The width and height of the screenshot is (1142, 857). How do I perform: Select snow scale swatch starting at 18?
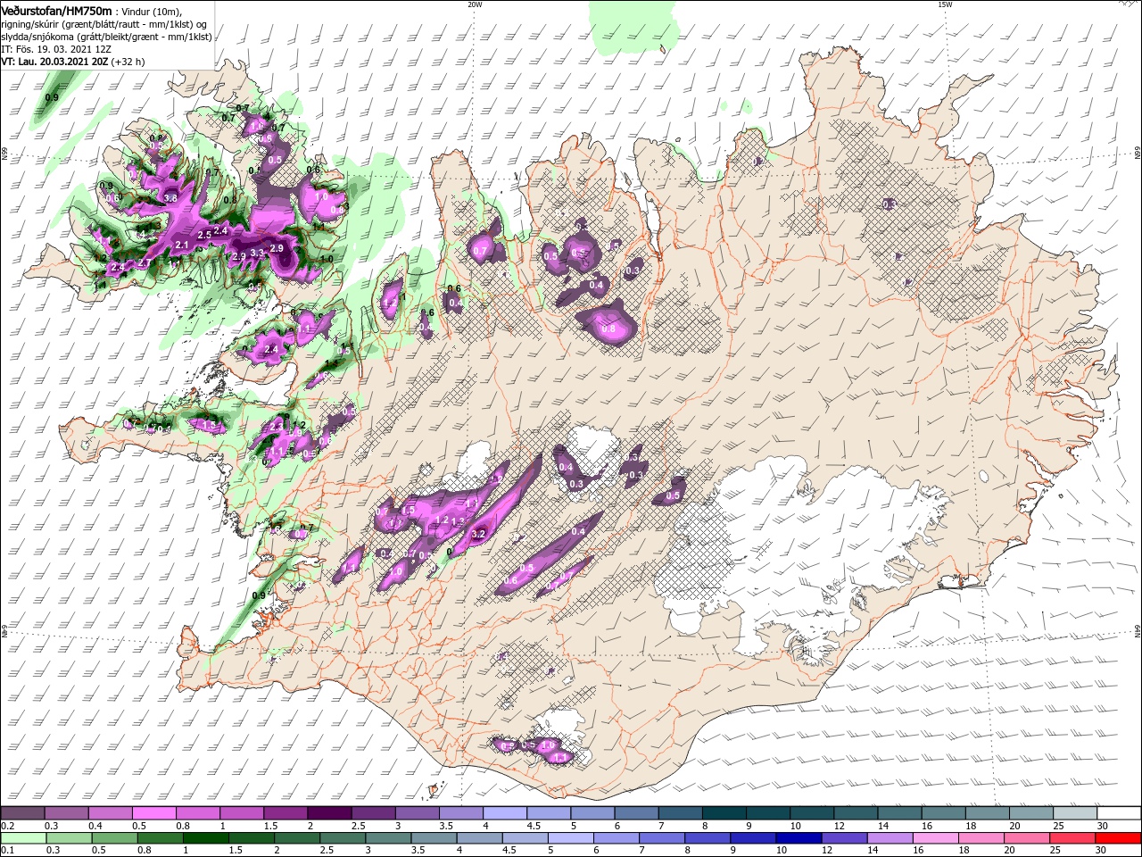point(988,813)
